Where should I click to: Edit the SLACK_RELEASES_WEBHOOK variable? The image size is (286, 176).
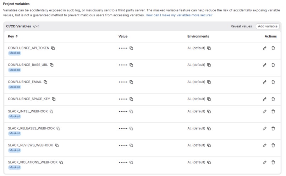point(264,128)
